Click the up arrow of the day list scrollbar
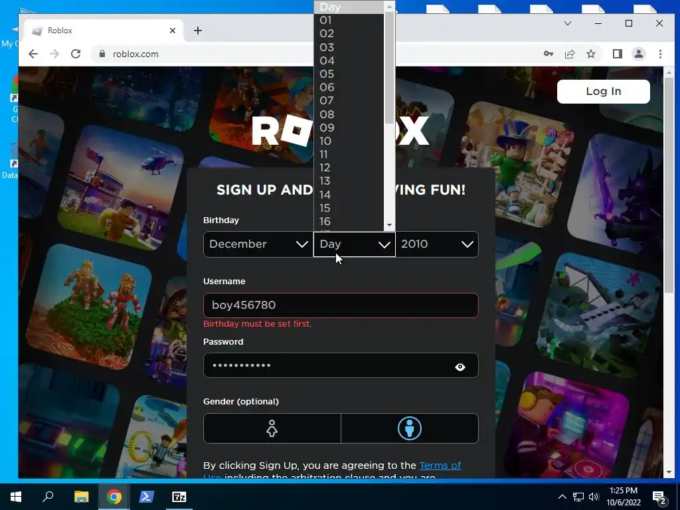The height and width of the screenshot is (510, 680). pyautogui.click(x=389, y=6)
